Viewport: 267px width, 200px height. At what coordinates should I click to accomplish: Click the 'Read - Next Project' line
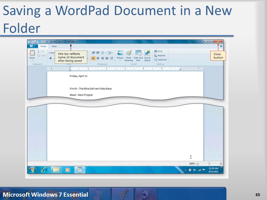coord(81,95)
